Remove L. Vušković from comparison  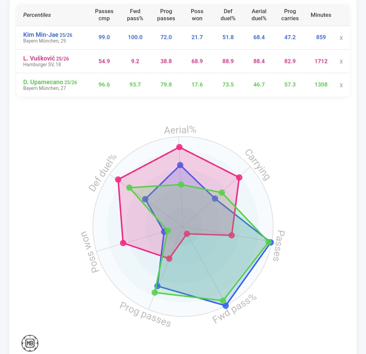pyautogui.click(x=341, y=62)
